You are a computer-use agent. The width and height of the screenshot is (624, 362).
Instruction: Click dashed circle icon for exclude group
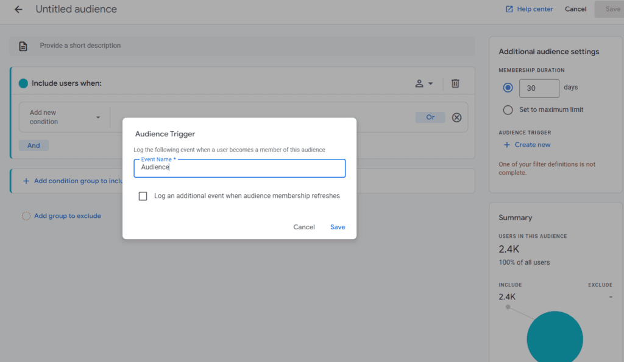coord(26,216)
